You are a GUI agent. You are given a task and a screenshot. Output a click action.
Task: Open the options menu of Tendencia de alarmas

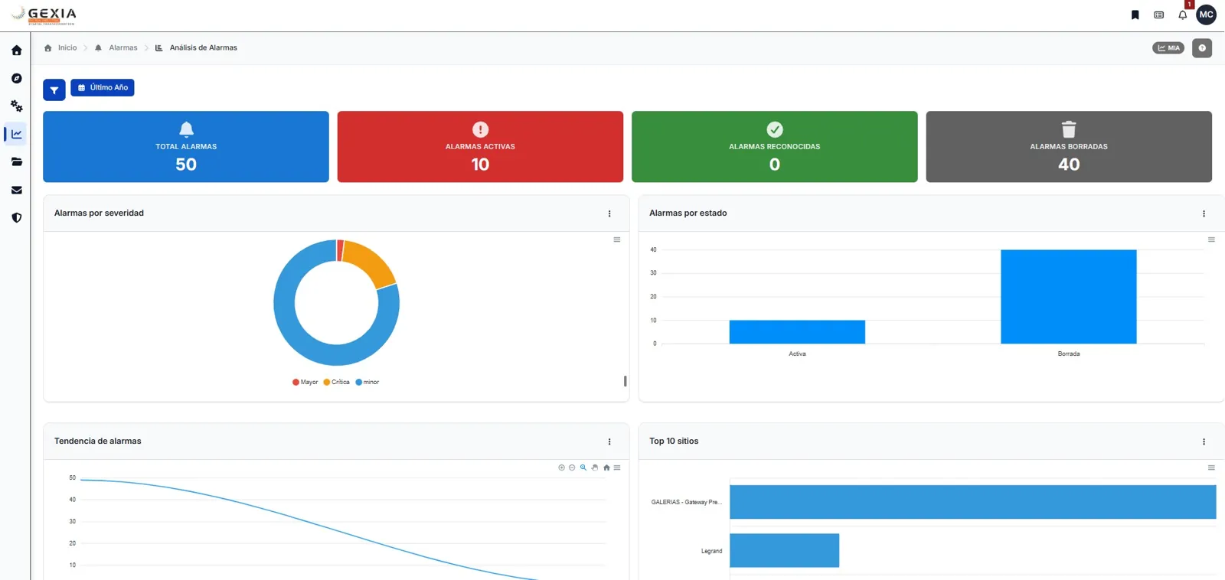(x=609, y=442)
